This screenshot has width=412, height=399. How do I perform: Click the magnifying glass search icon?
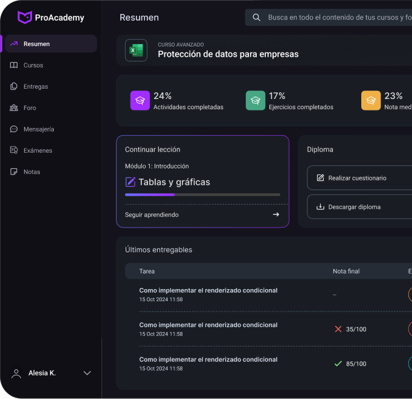coord(257,18)
